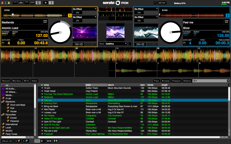
Task: Click the waveform-plus-video link icon on deck 1
Action: pos(79,44)
